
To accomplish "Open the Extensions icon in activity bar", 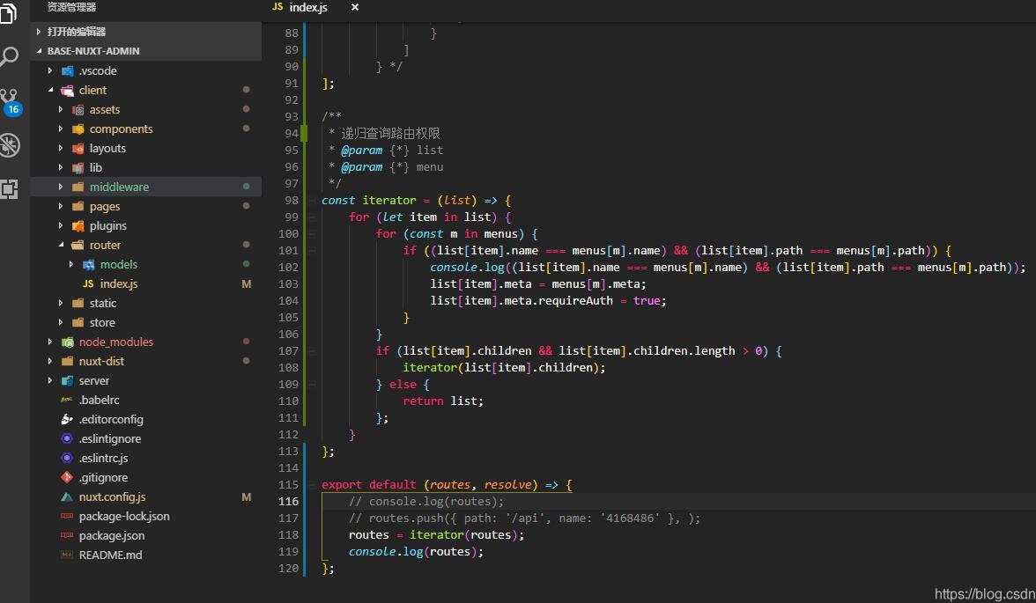I will point(9,188).
